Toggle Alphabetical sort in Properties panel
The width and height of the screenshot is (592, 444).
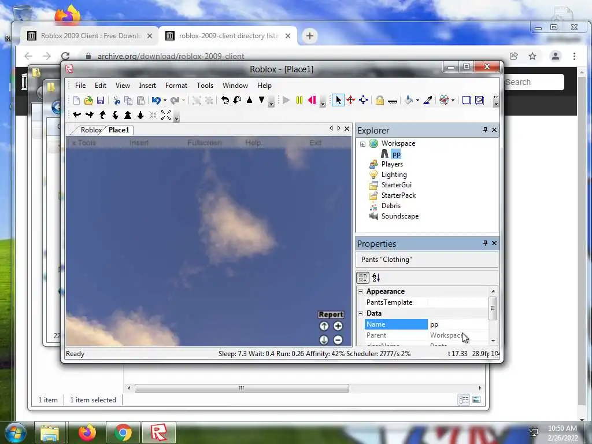(x=376, y=277)
